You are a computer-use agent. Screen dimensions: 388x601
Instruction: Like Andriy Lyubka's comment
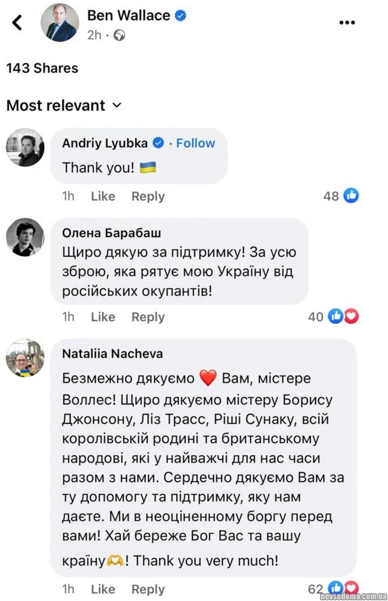click(x=103, y=196)
